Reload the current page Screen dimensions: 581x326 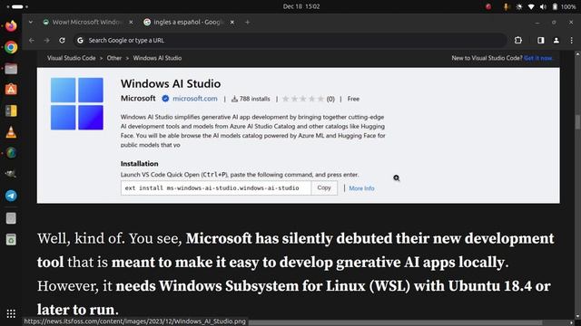pyautogui.click(x=63, y=40)
